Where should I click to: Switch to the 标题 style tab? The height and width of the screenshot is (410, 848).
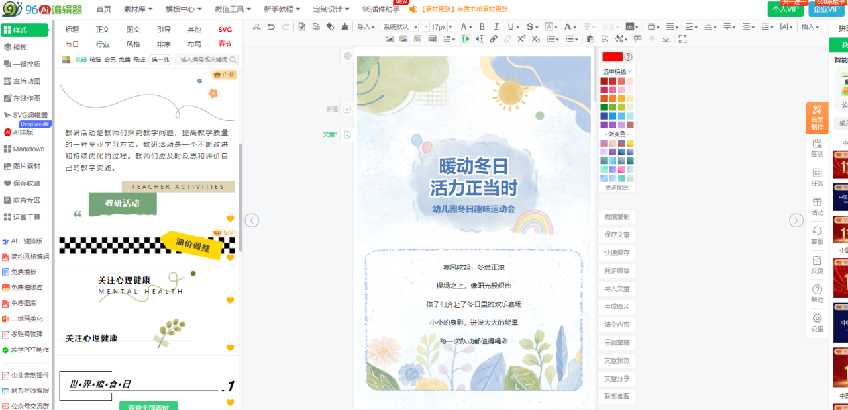[72, 30]
